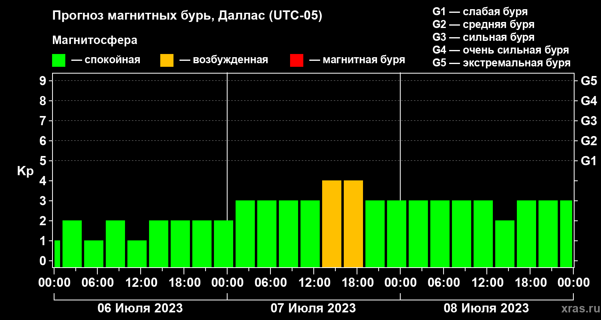Click the date label 06 Июля 2023
Screen dimensions: 601x320
[140, 308]
